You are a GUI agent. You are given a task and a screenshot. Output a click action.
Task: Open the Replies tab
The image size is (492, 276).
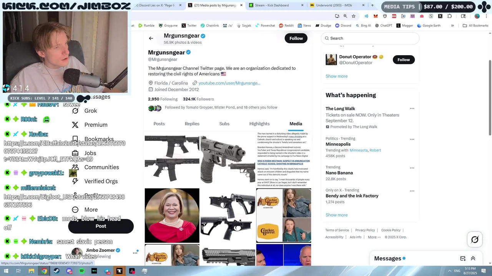point(192,123)
